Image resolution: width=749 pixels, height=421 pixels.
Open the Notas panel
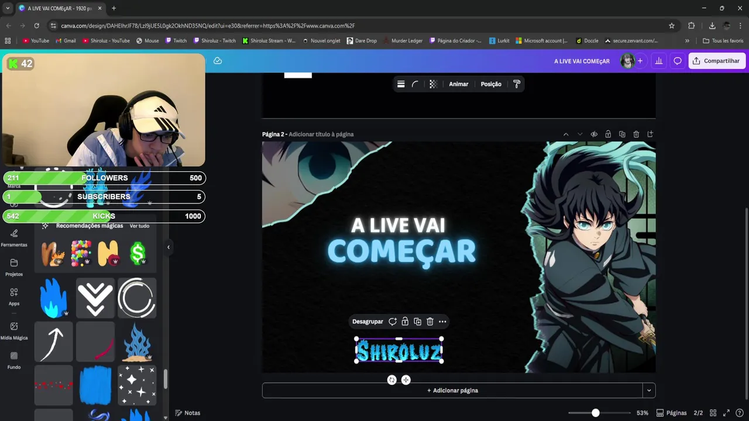coord(187,413)
